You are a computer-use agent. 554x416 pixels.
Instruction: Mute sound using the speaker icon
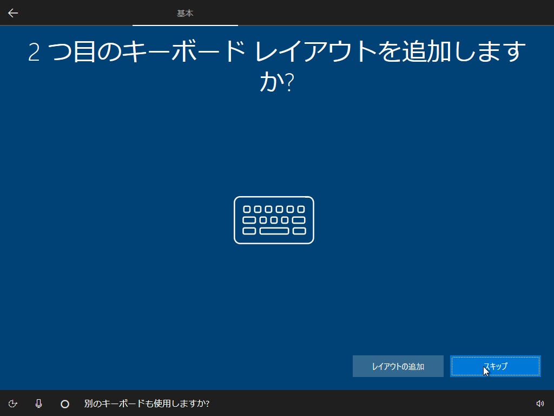coord(540,404)
